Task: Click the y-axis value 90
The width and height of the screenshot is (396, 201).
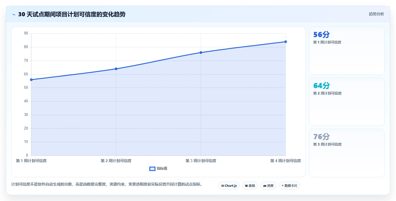Action: tap(26, 33)
